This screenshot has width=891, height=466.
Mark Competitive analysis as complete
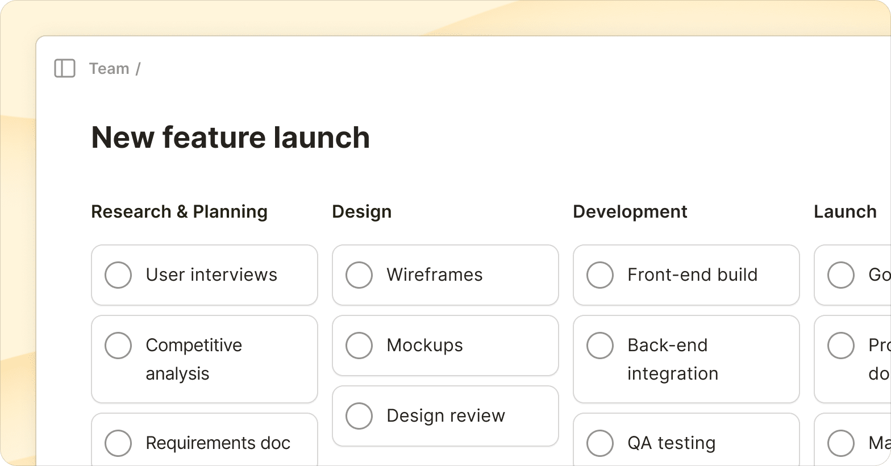click(x=118, y=346)
